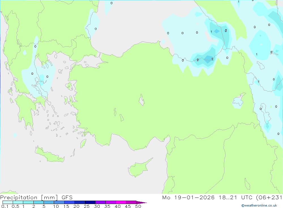The height and width of the screenshot is (208, 283).
Task: Pick the legend swatch between 1 and 2
Action: tap(28, 202)
